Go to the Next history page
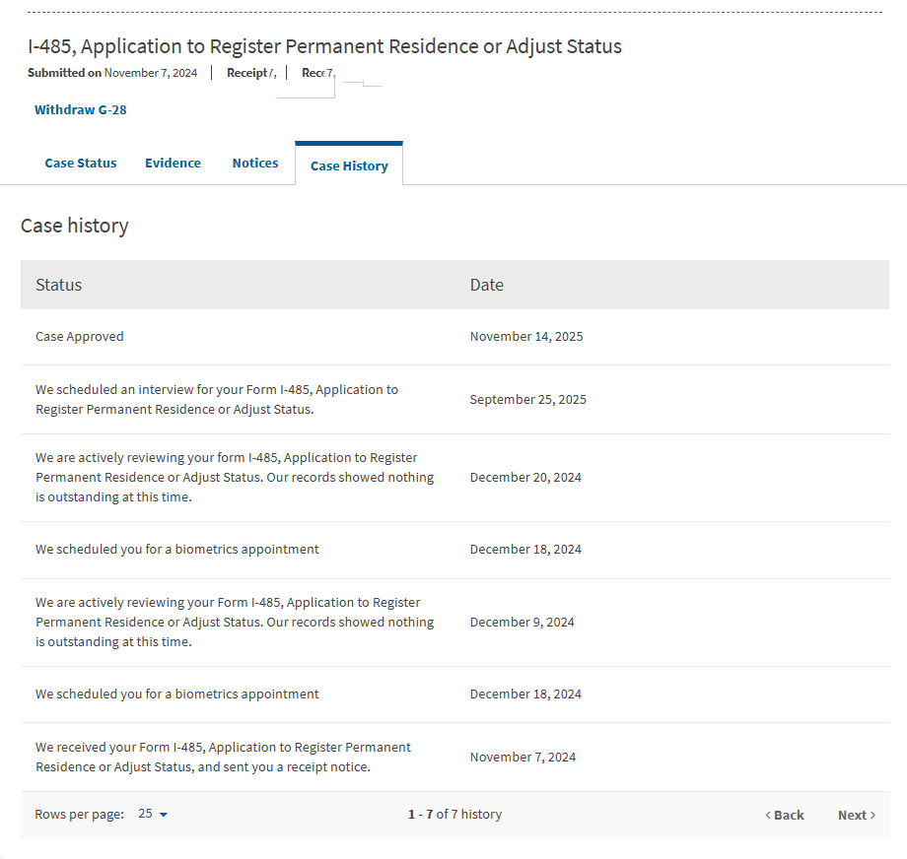The width and height of the screenshot is (907, 859). tap(856, 816)
